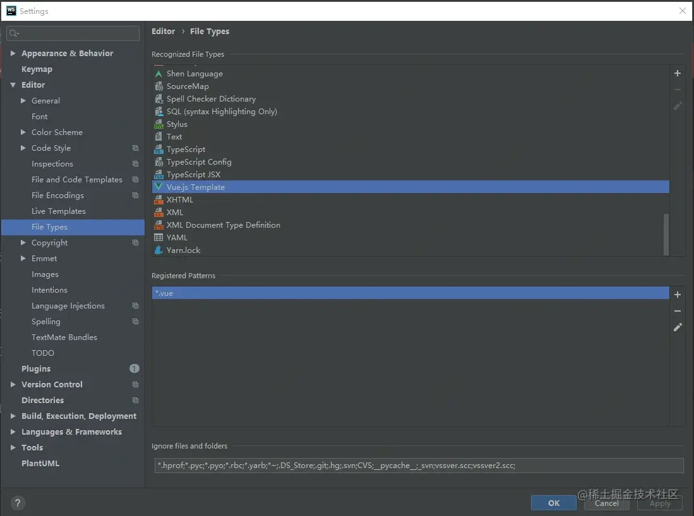
Task: Click the XML file type icon
Action: (x=159, y=212)
